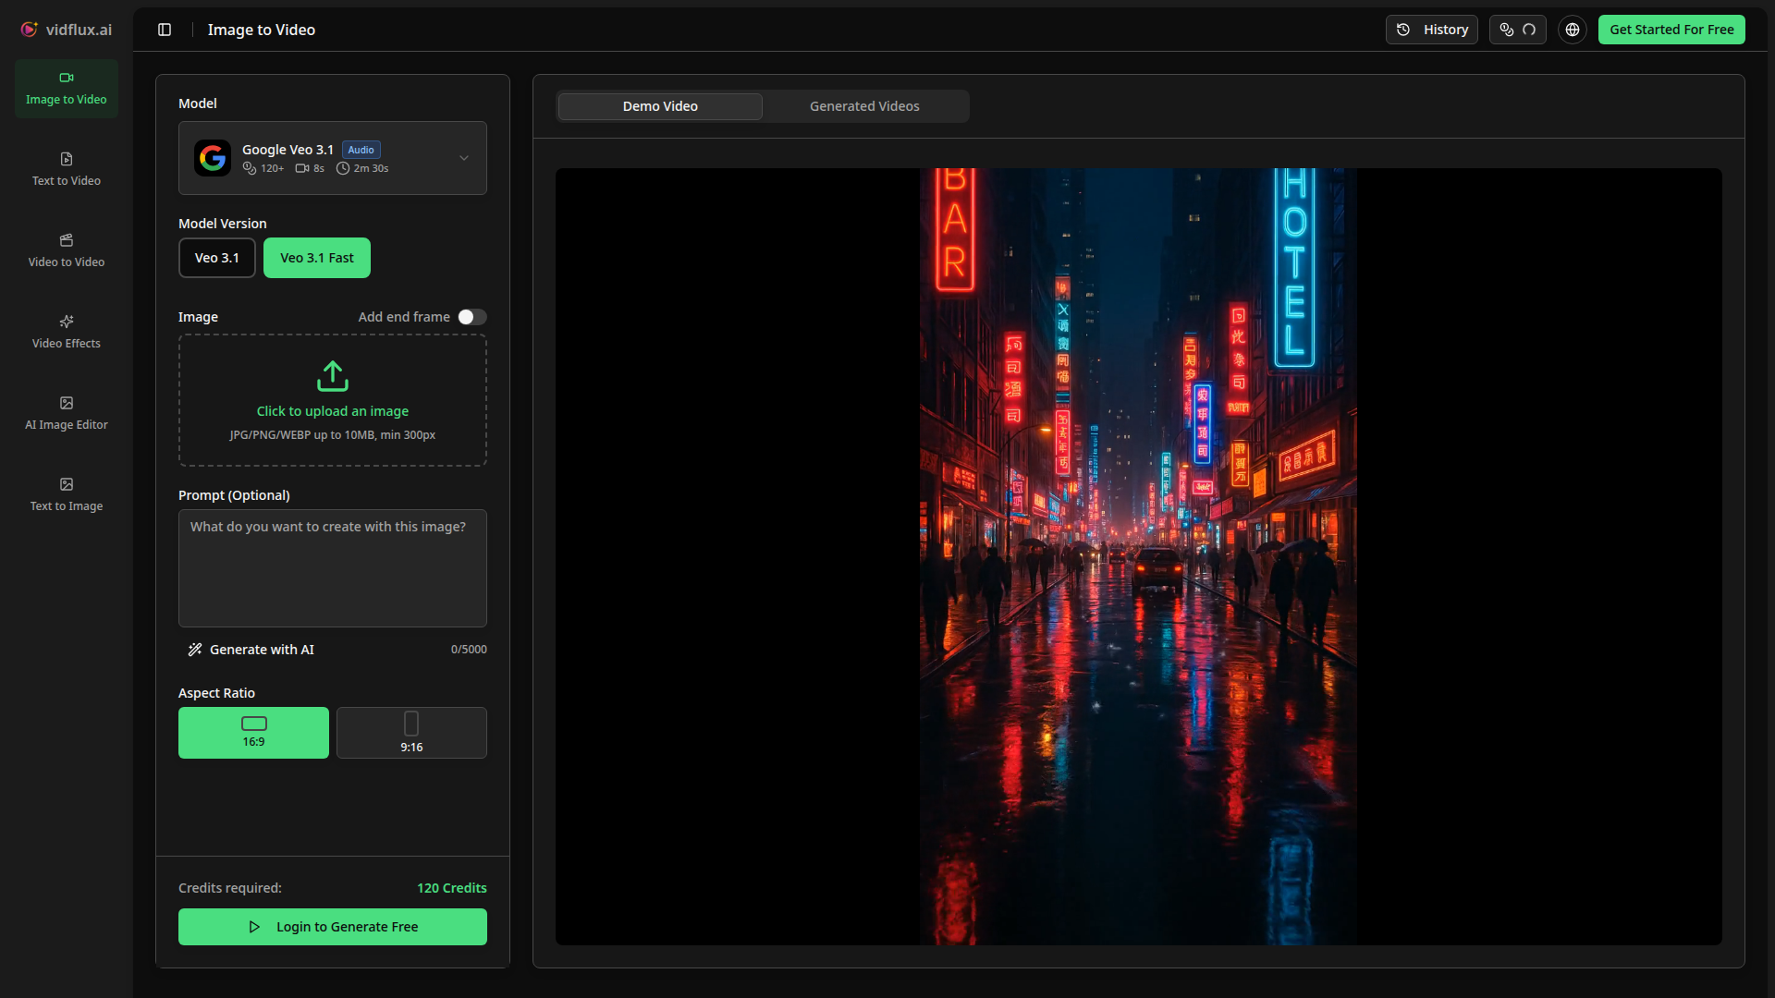The height and width of the screenshot is (998, 1775).
Task: Open Text to Image sidebar icon
Action: click(66, 484)
